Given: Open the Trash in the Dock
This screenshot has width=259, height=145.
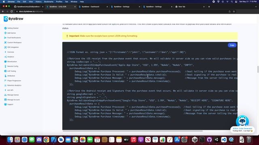Looking at the screenshot, I should click(x=249, y=140).
